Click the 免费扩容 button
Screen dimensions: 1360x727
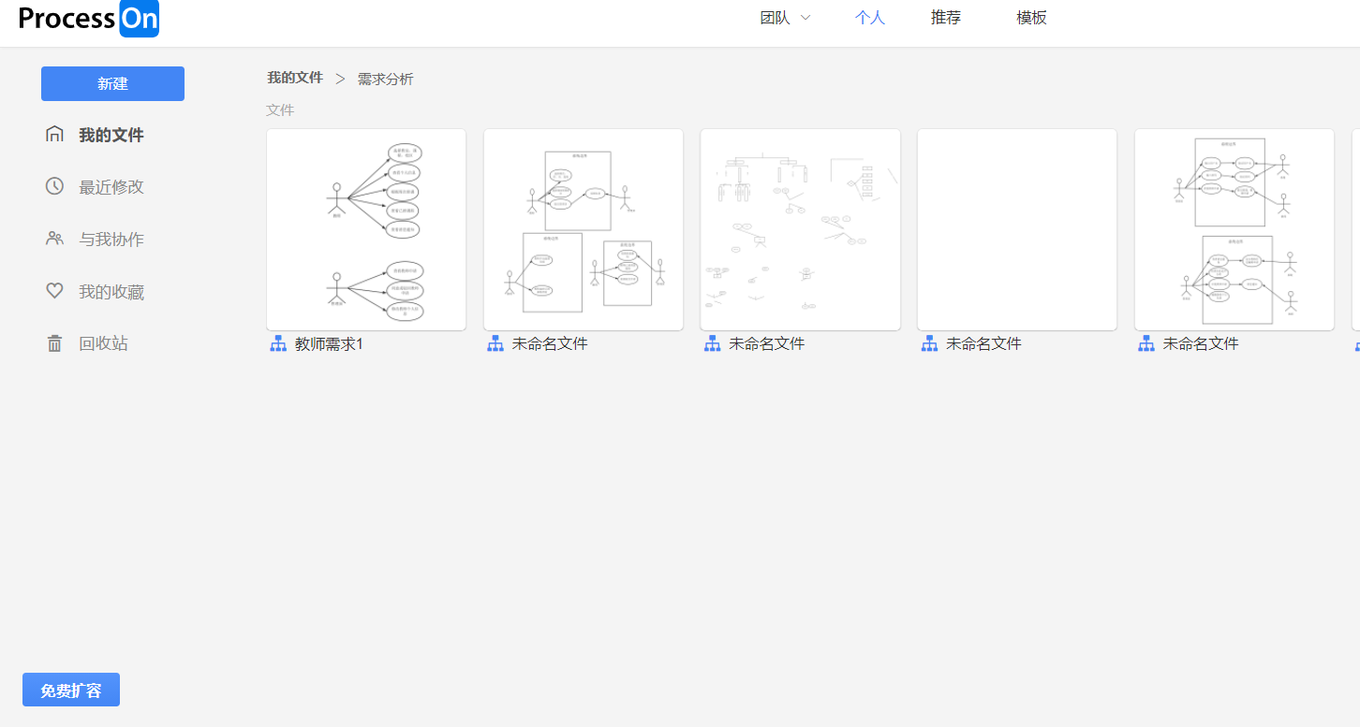tap(70, 690)
